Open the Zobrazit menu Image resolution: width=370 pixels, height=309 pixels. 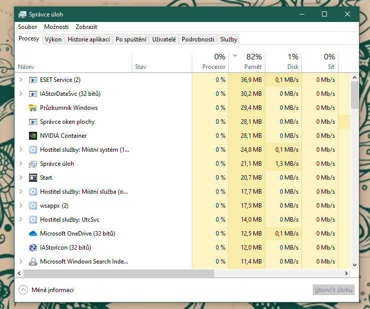(86, 27)
